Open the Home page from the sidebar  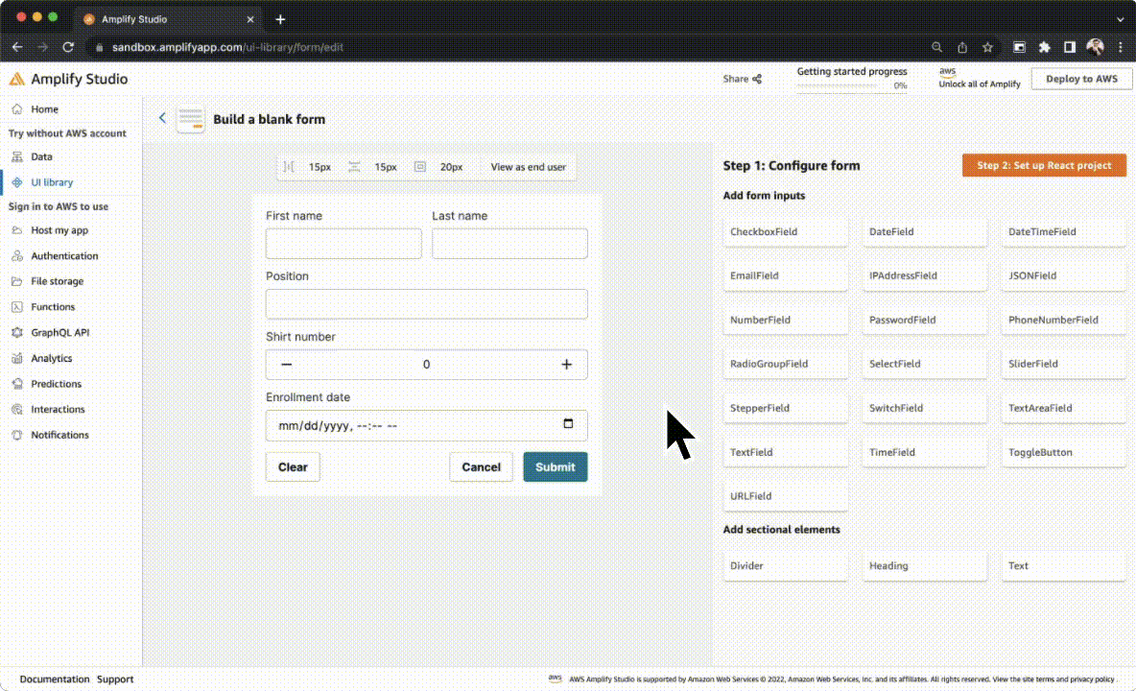click(42, 109)
